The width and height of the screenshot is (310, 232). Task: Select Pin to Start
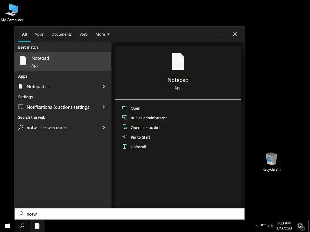tap(140, 137)
